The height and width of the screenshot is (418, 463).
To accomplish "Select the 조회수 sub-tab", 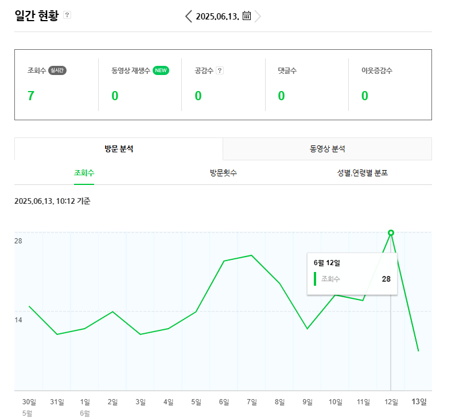I will coord(84,173).
